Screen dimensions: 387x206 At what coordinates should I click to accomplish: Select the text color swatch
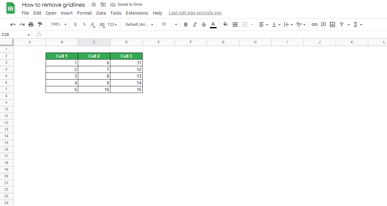[213, 24]
